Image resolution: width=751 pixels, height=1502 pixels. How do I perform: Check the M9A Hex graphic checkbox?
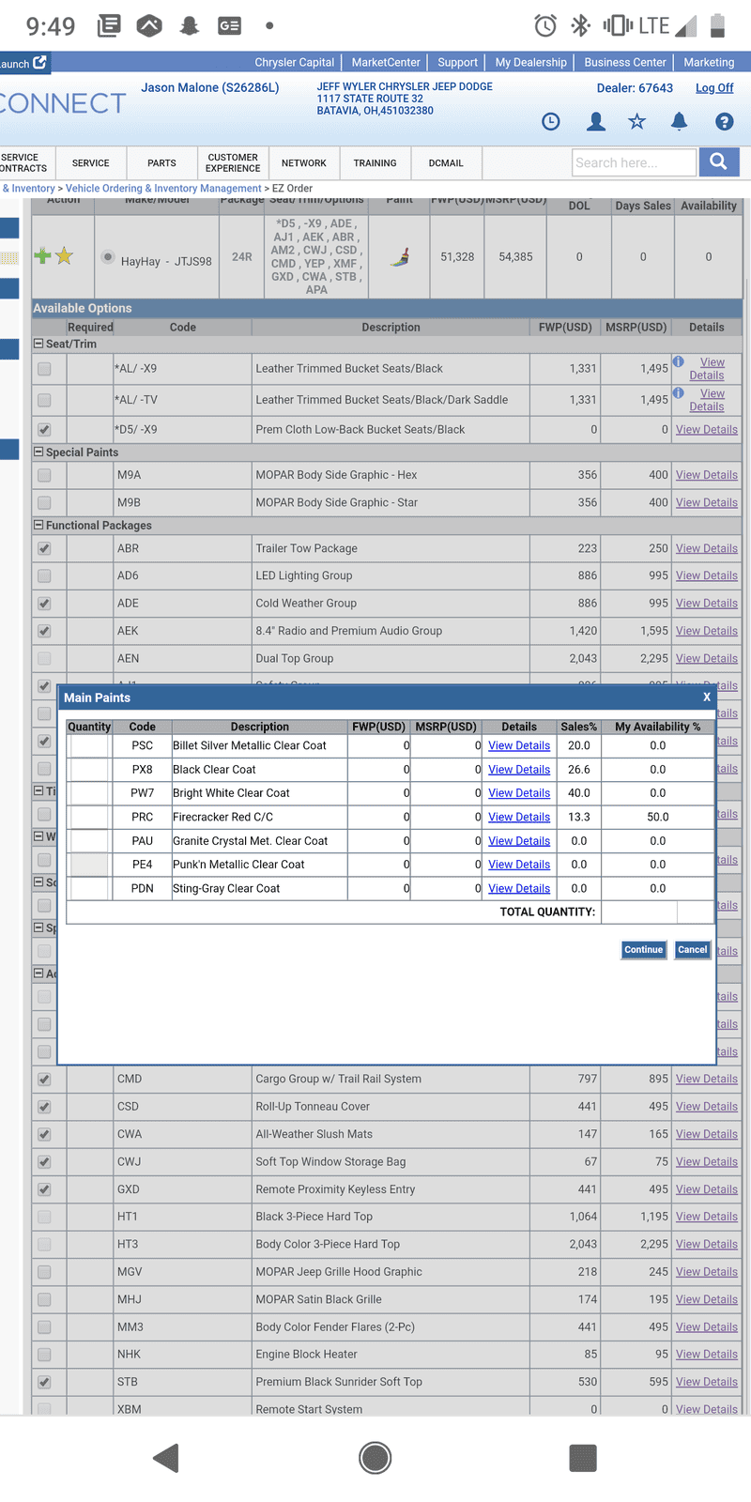click(44, 475)
